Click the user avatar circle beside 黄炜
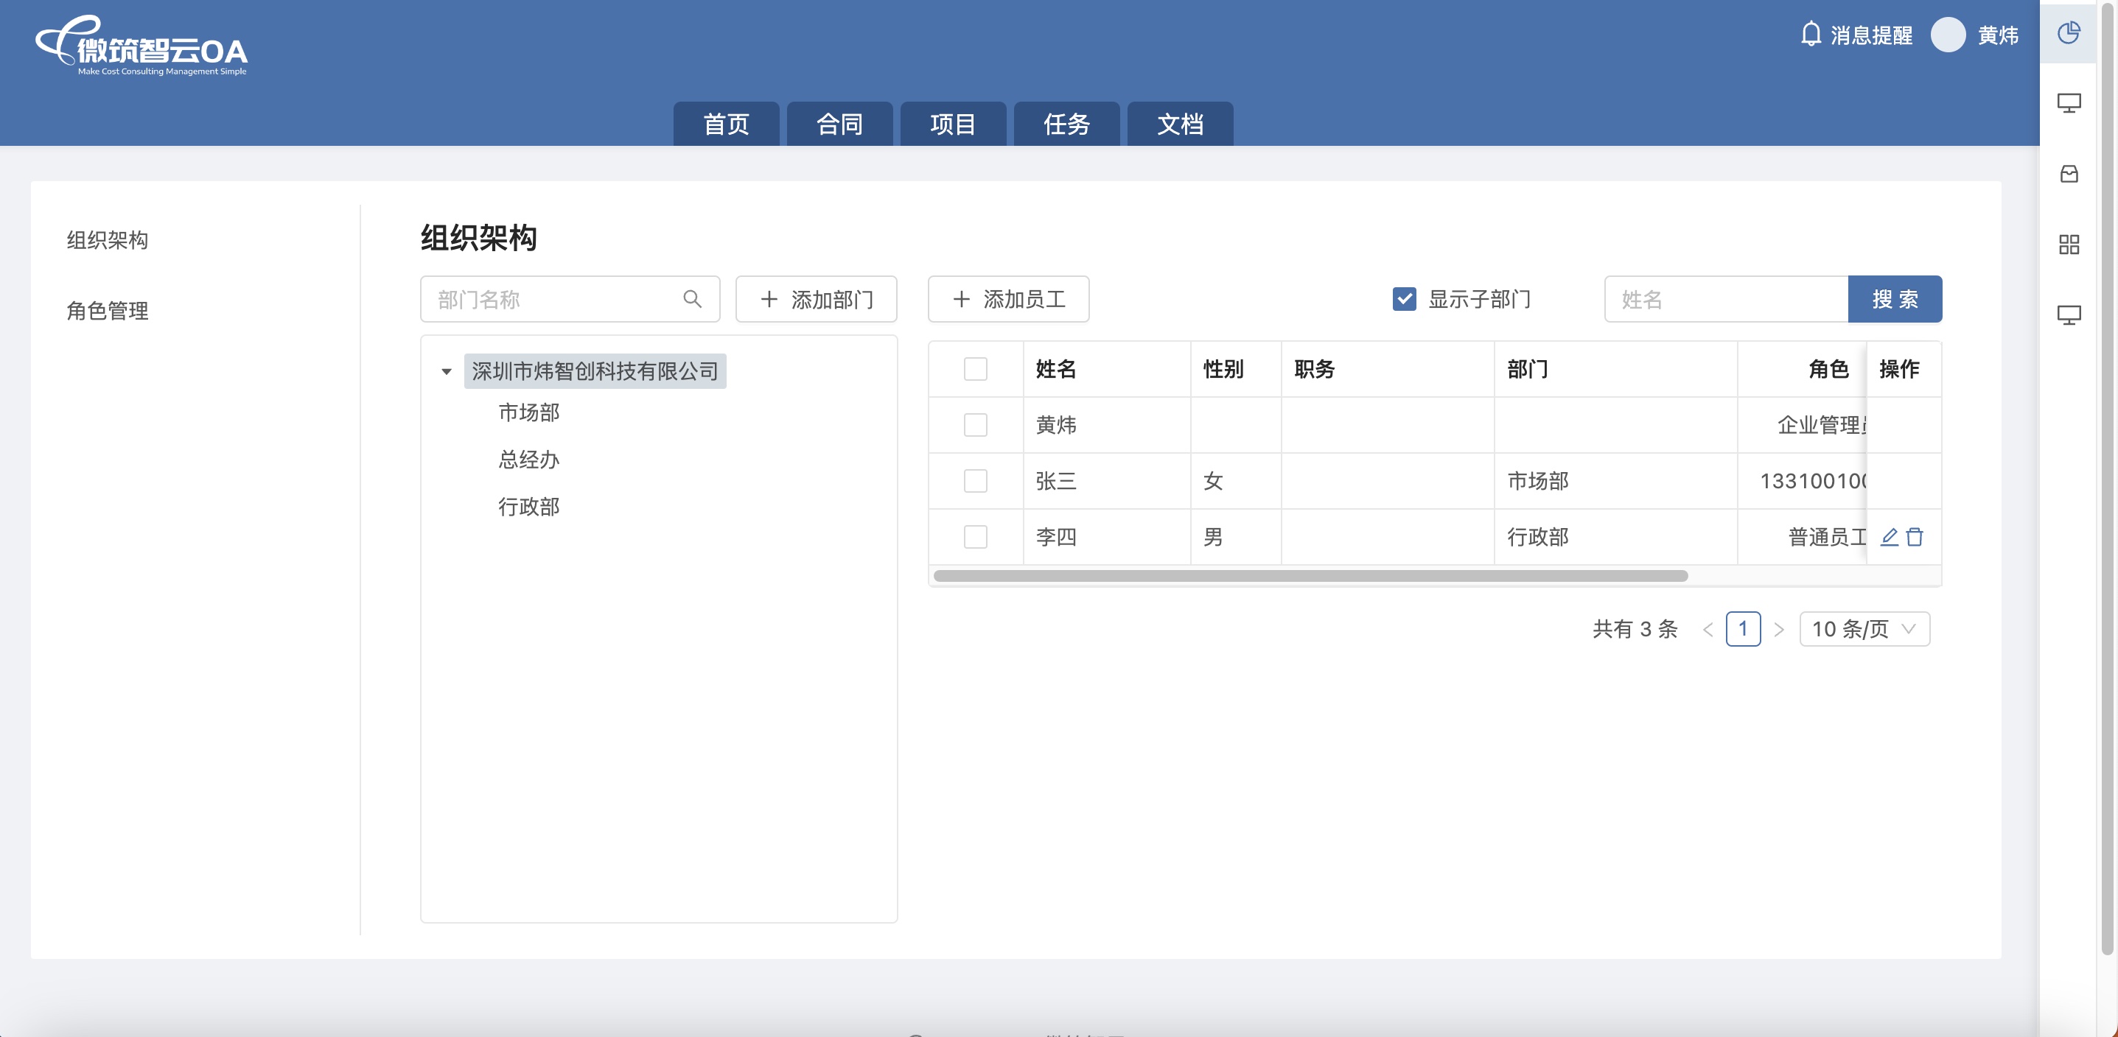 pyautogui.click(x=1948, y=35)
